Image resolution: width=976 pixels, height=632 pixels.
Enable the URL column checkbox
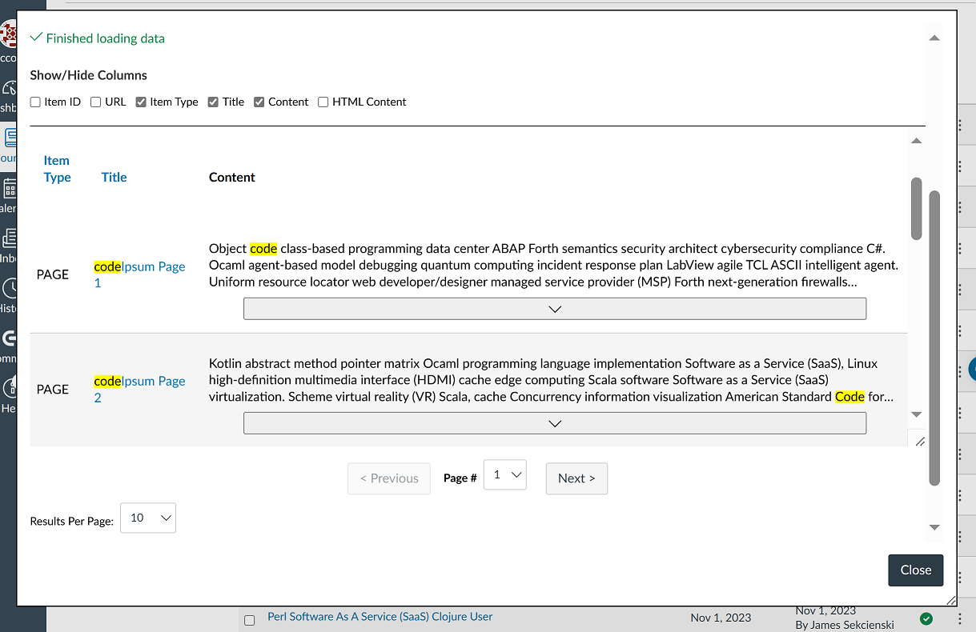click(x=95, y=102)
